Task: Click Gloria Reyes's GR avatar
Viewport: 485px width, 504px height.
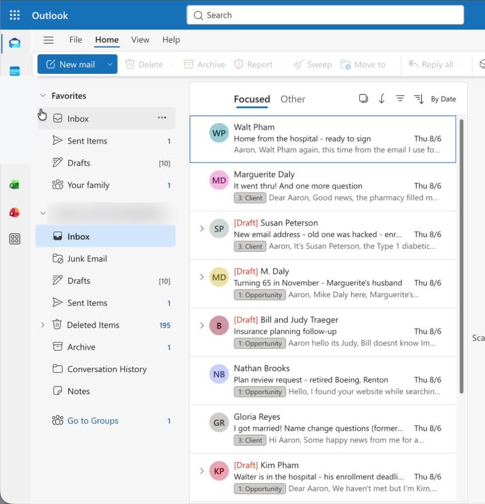Action: click(219, 422)
